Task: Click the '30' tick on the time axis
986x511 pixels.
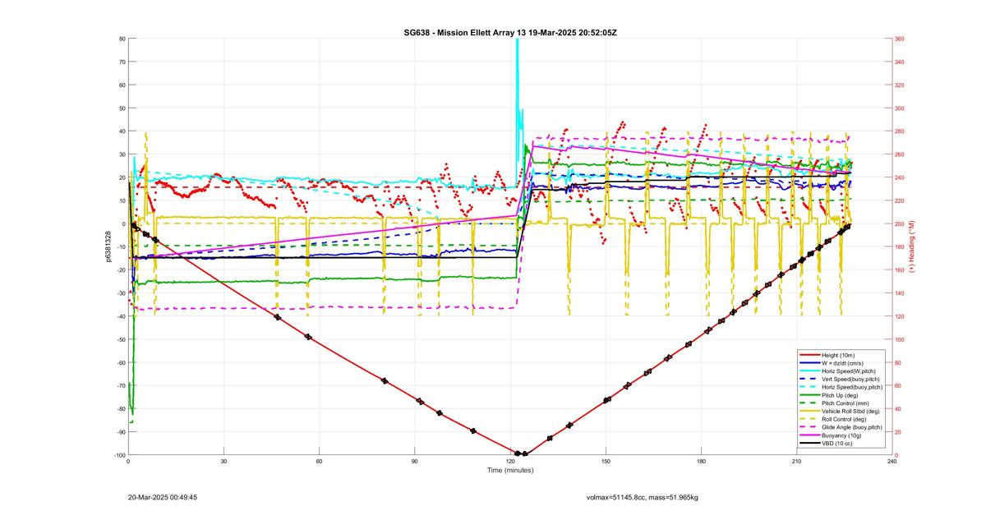Action: pyautogui.click(x=223, y=462)
